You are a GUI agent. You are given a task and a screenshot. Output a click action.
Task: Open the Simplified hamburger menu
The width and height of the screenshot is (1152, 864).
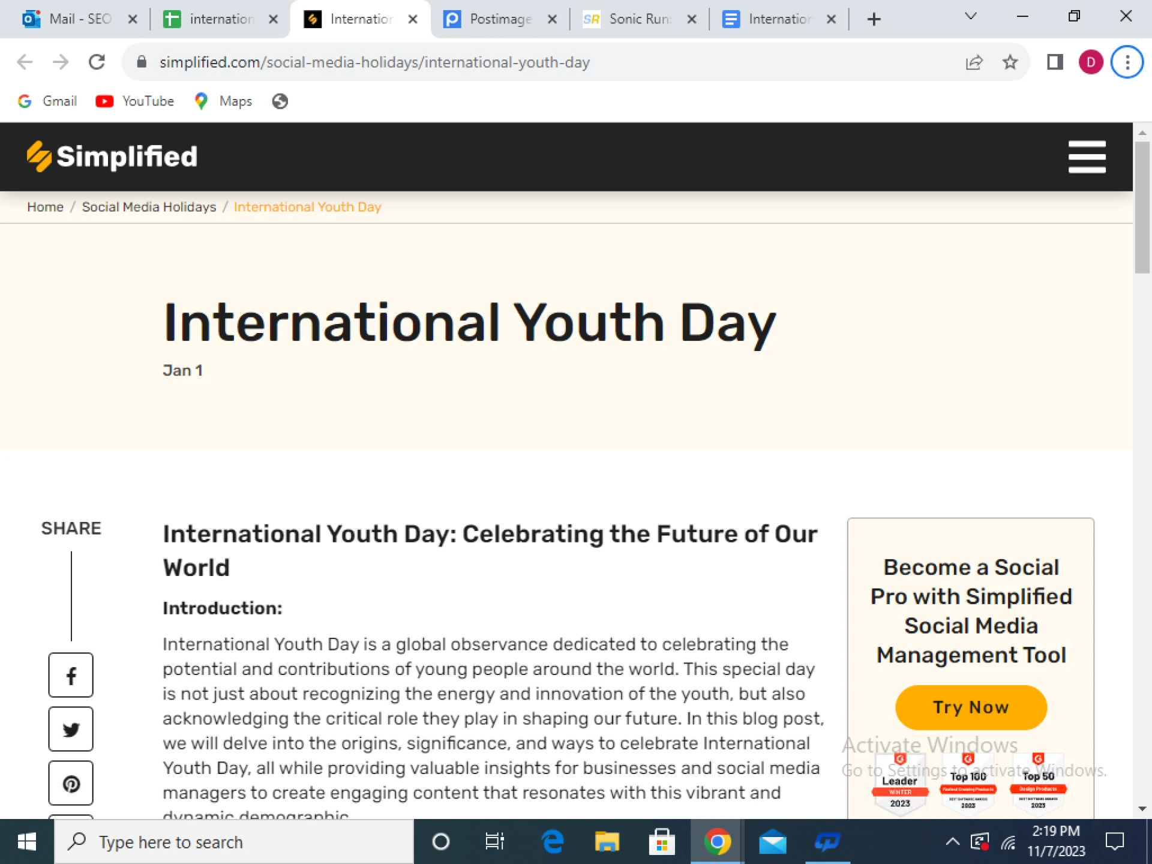(1087, 157)
